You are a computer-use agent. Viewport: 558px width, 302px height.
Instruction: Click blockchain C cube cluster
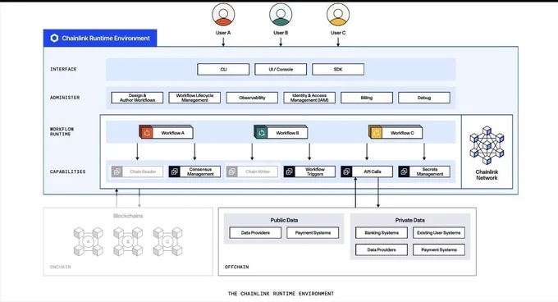[x=168, y=242]
